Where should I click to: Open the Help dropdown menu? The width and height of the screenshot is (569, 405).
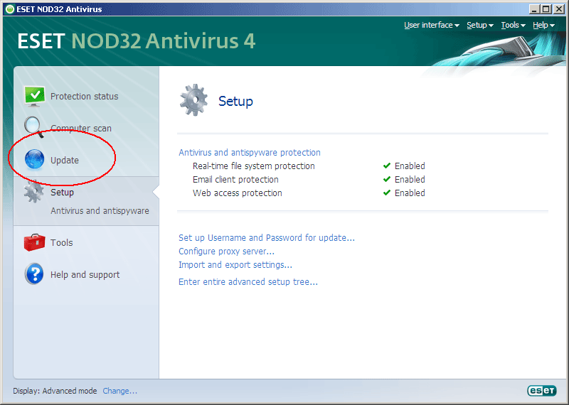coord(543,25)
